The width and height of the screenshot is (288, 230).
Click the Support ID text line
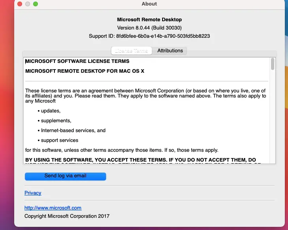pos(150,36)
